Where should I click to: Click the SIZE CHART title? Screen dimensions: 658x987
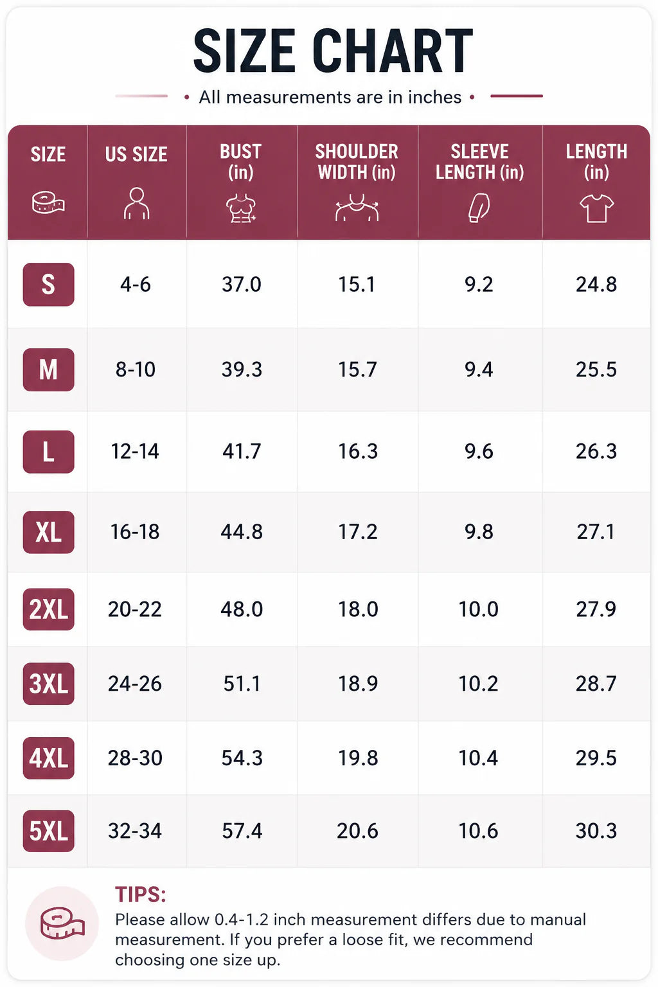333,51
